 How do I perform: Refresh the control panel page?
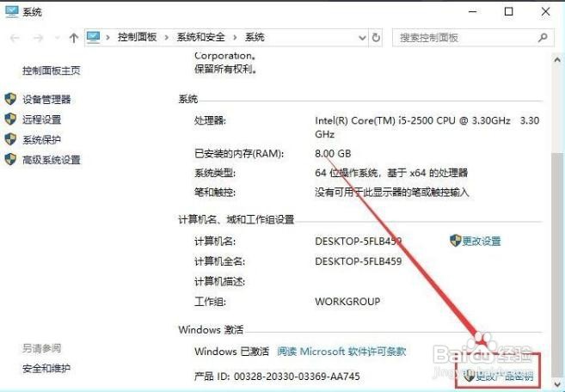click(x=376, y=38)
